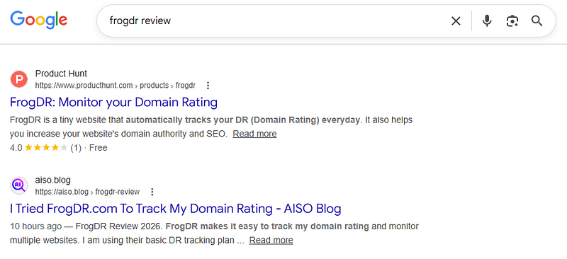The height and width of the screenshot is (259, 567).
Task: Open 'FrogDR: Monitor your Domain Rating' result
Action: pos(113,103)
